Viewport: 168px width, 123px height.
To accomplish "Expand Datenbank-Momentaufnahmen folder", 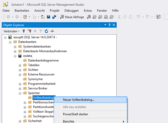I will point(15,51).
